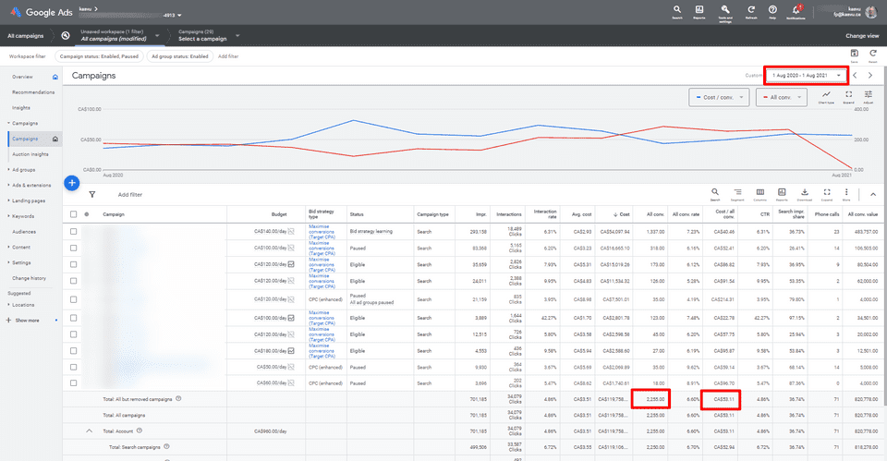This screenshot has width=887, height=461.
Task: Select the Paused campaign row checkbox
Action: click(74, 249)
